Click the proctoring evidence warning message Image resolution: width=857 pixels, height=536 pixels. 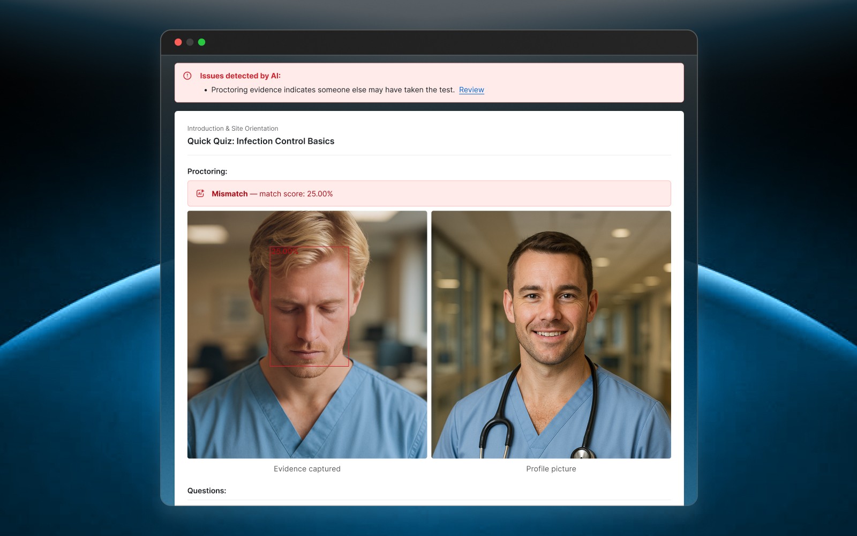coord(333,90)
